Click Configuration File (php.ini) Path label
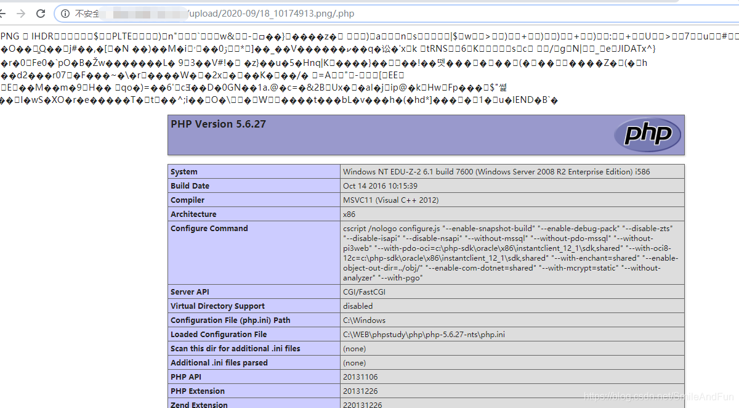 point(230,320)
